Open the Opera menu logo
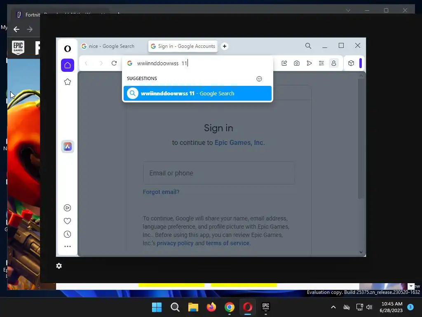422x317 pixels. coord(68,49)
